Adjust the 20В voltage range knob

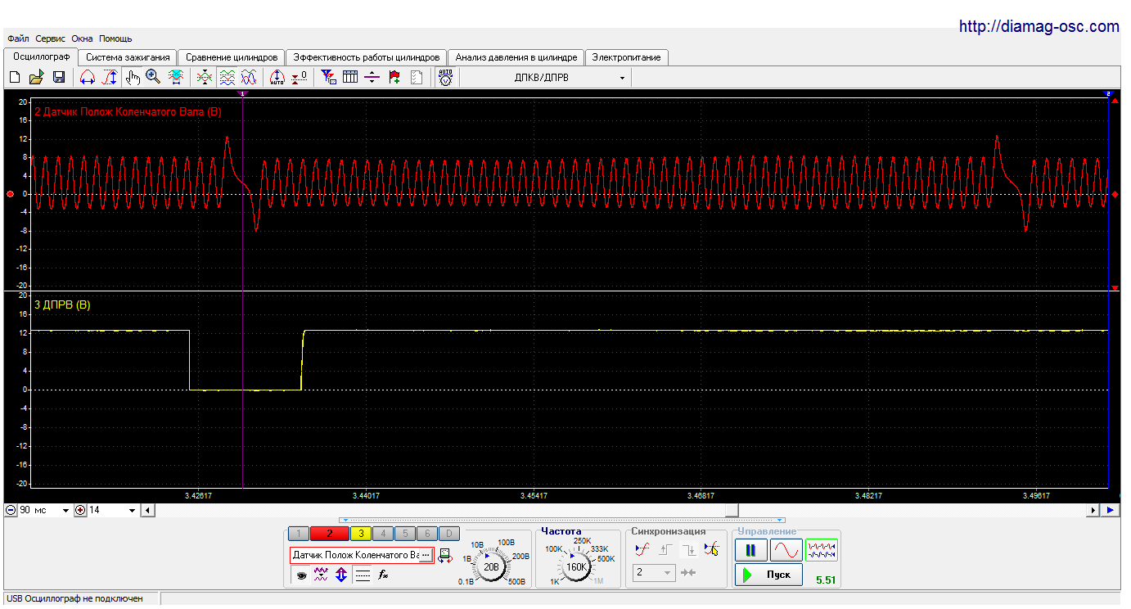[x=492, y=566]
